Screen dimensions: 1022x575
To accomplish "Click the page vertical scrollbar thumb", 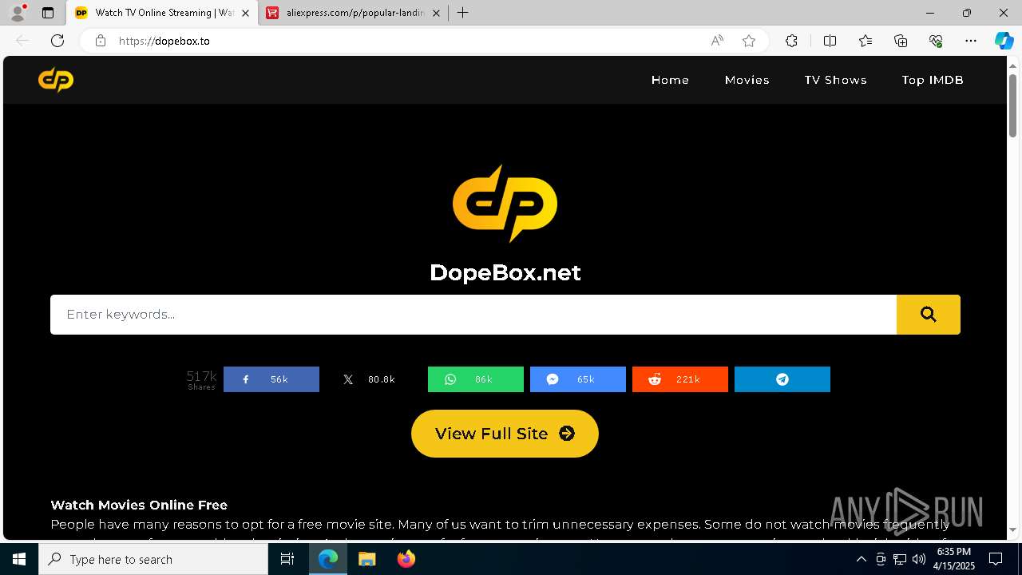I will pyautogui.click(x=1013, y=105).
